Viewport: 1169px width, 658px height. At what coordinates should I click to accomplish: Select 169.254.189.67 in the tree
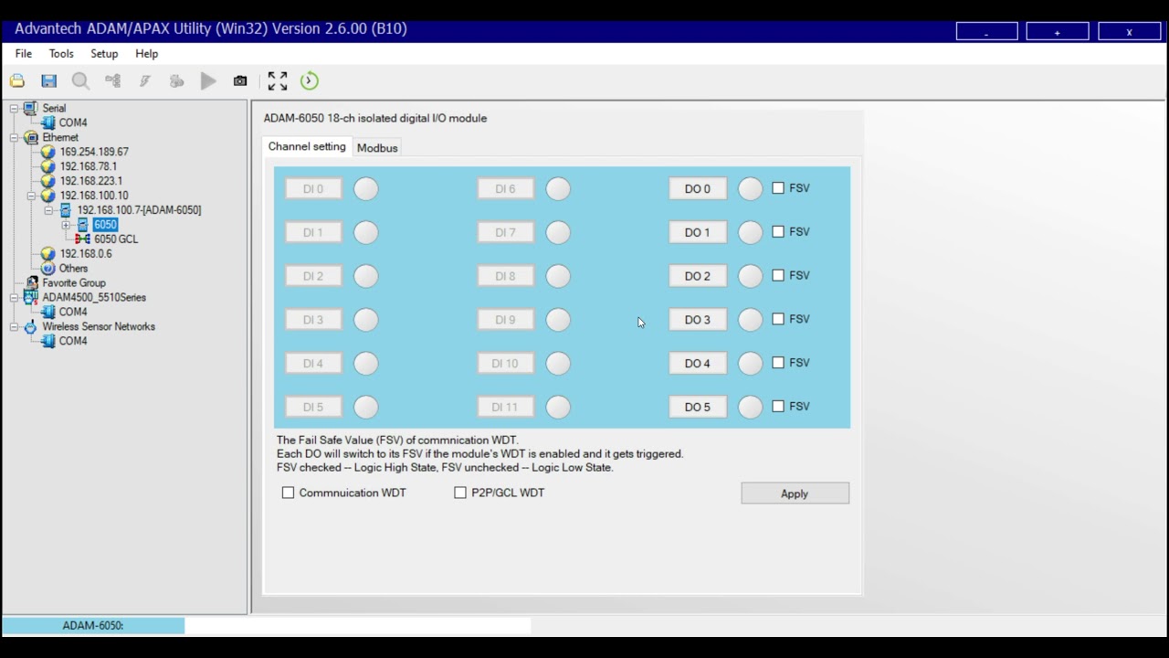tap(94, 152)
